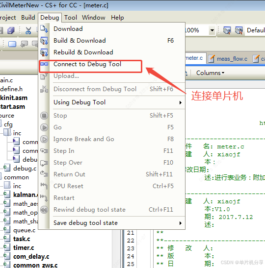Viewport: 265px width, 268px height.
Task: Select the inc folder under cfg
Action: [x=17, y=133]
